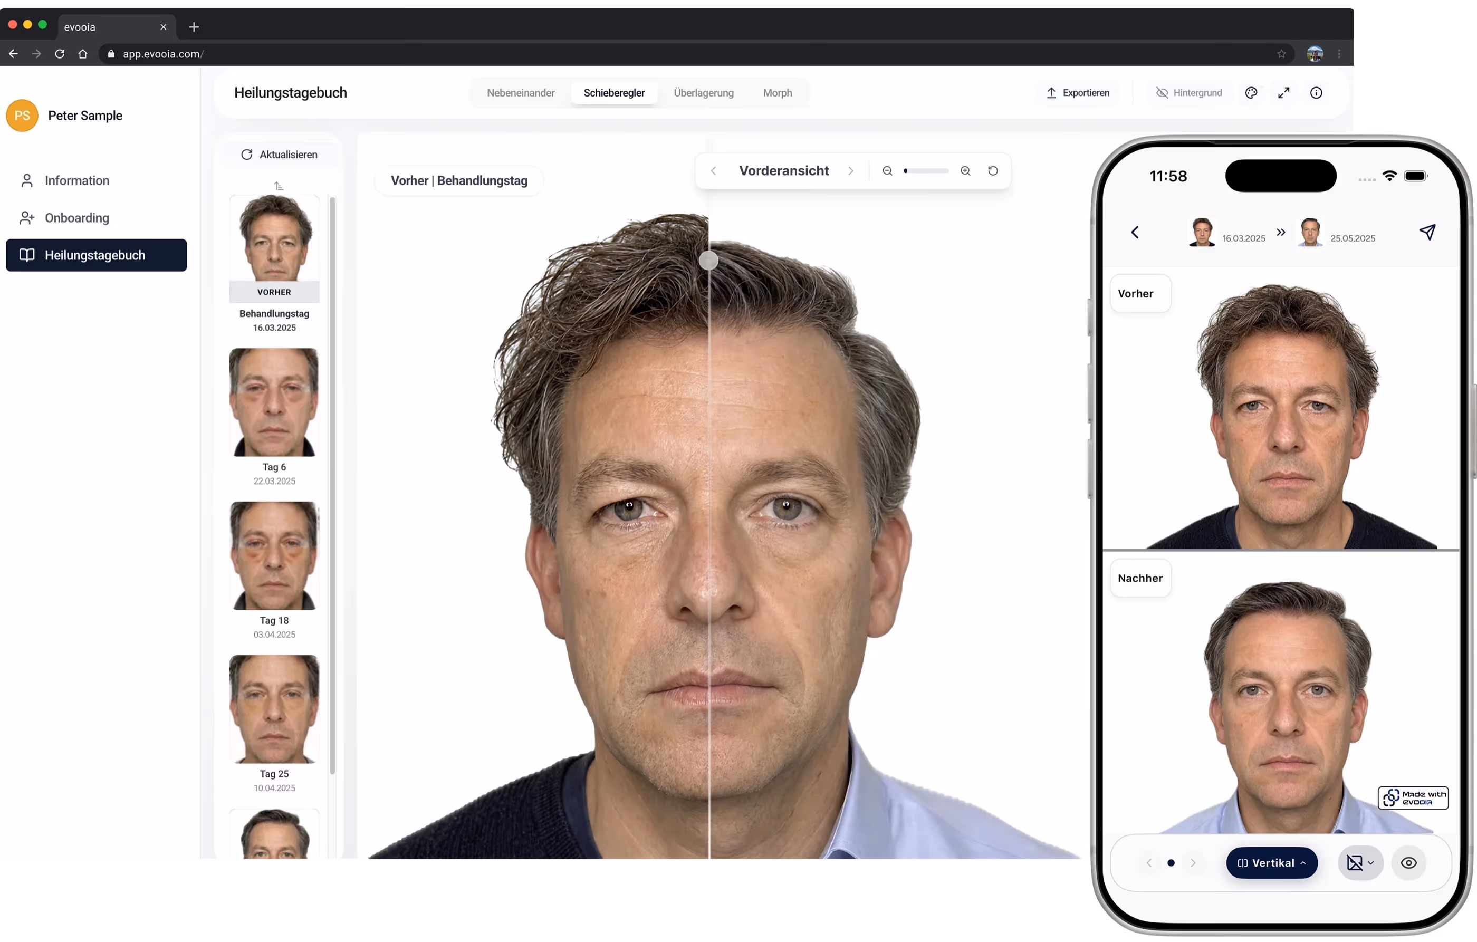Click the browser forward arrow
This screenshot has width=1477, height=942.
(37, 54)
